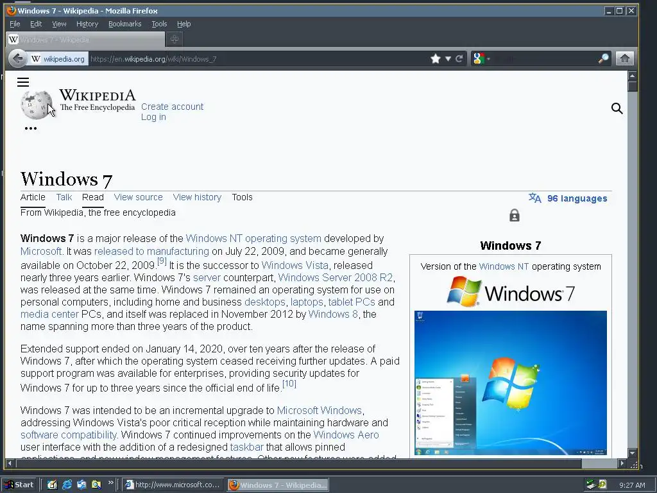This screenshot has width=657, height=493.
Task: Open the Windows Aero link
Action: (x=346, y=435)
